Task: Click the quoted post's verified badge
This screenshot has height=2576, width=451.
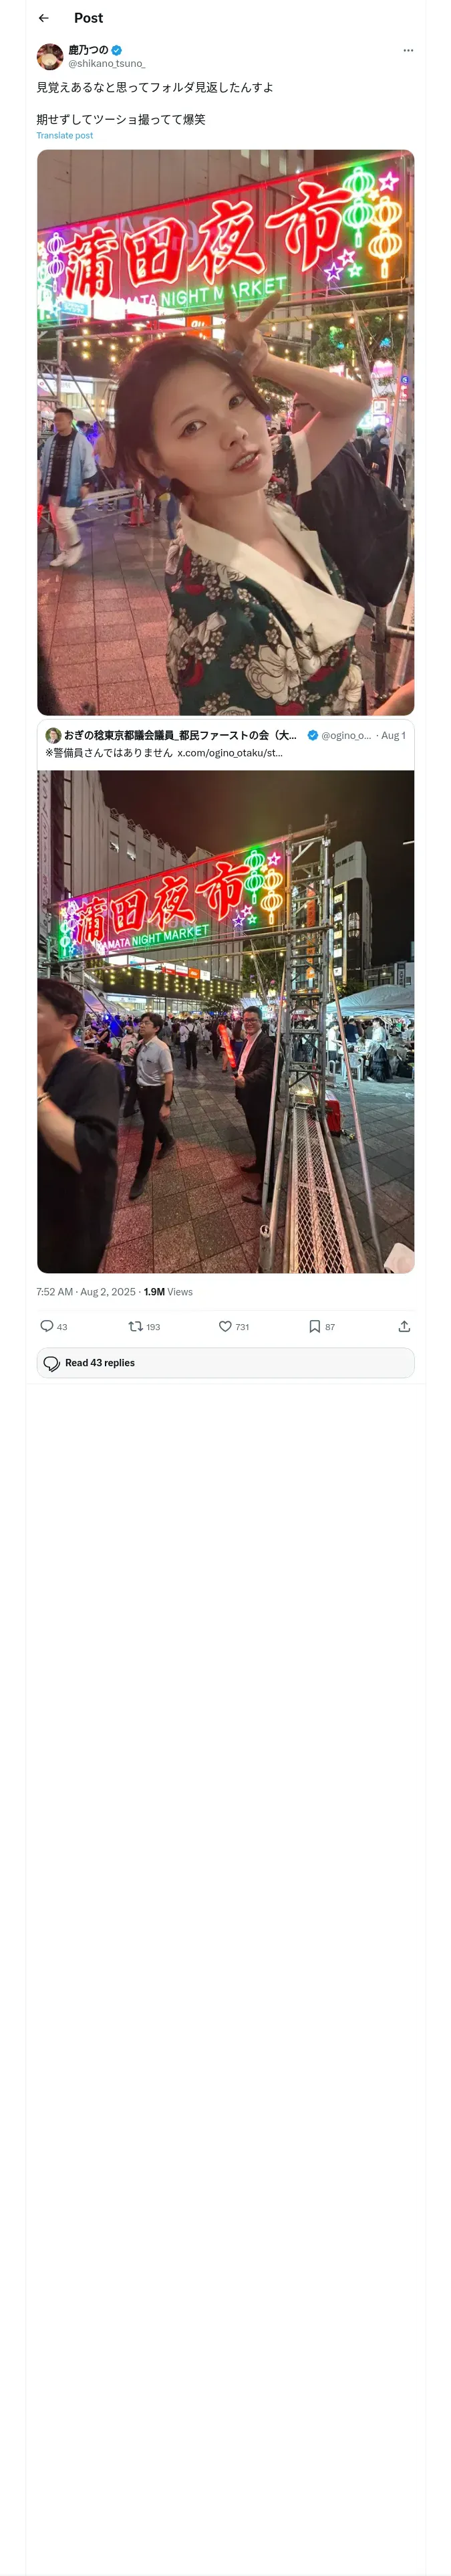Action: 313,735
